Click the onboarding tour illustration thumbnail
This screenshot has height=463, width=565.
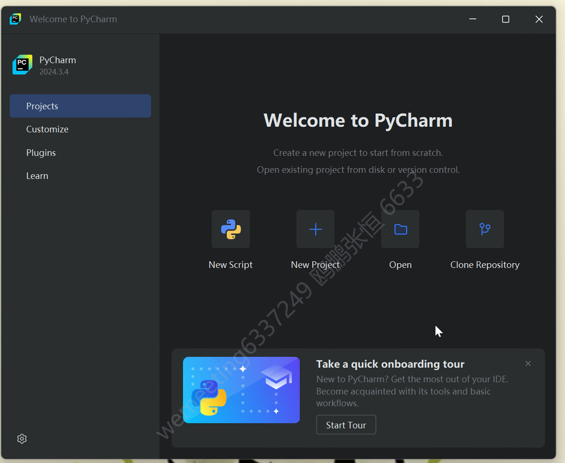241,390
